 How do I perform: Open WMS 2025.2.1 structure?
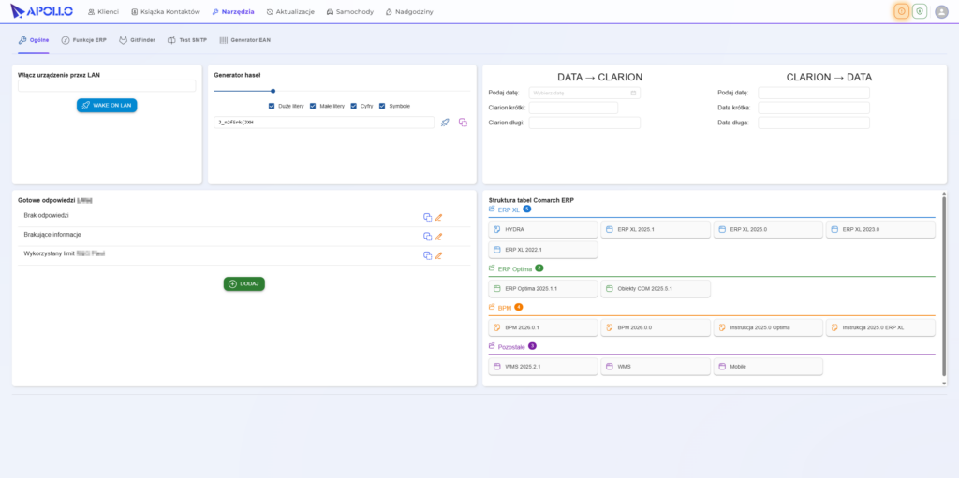[543, 367]
